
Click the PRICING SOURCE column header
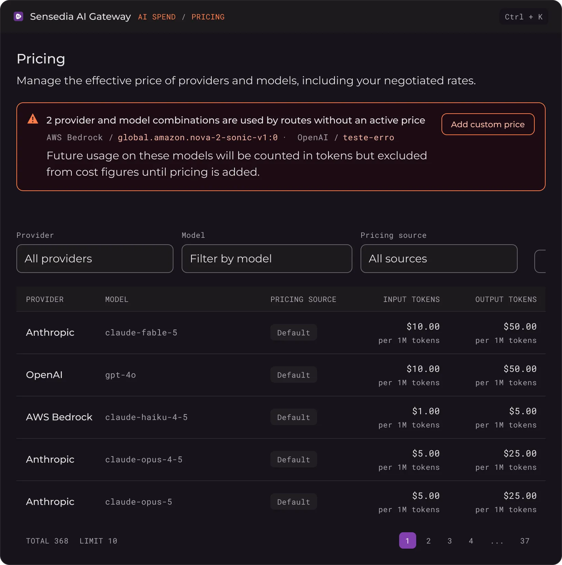pos(303,299)
